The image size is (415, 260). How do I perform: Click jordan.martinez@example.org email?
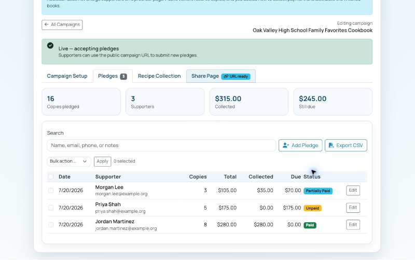[126, 228]
